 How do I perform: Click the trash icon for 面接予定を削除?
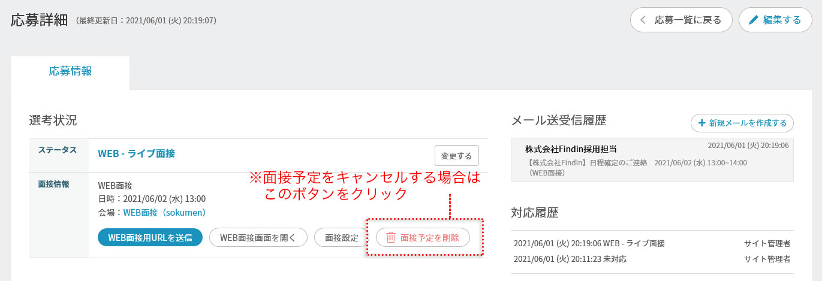[x=391, y=237]
